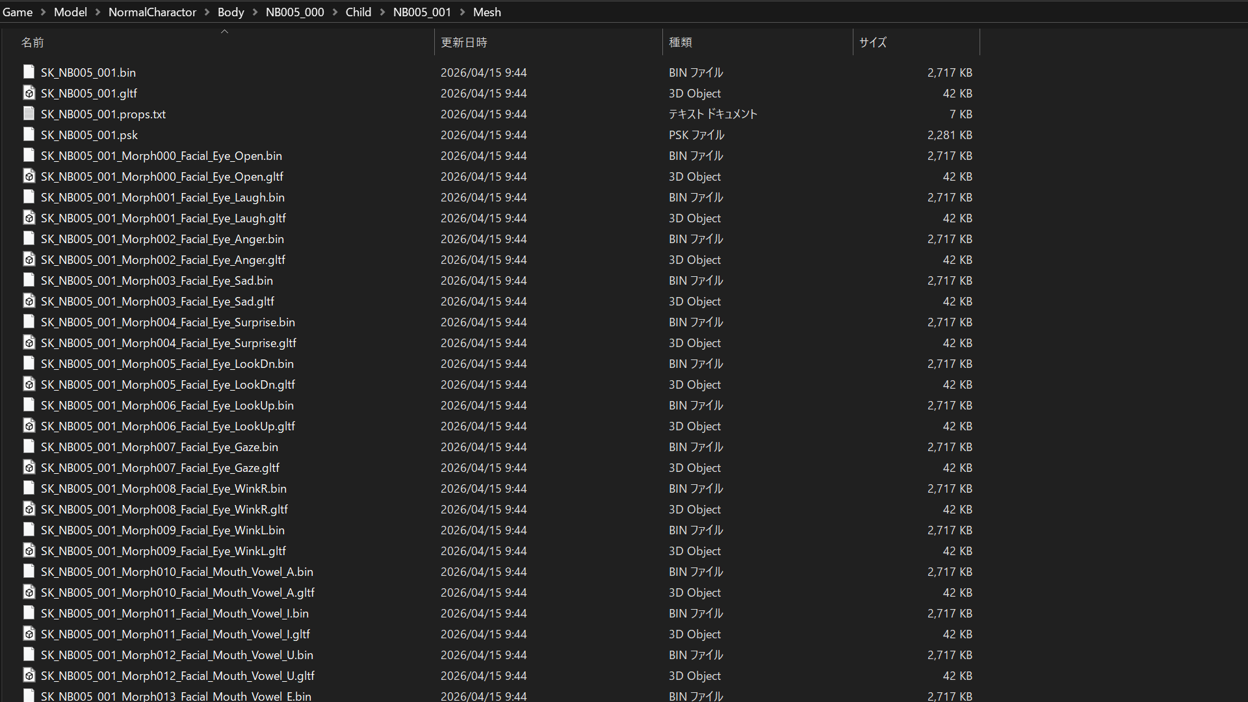Image resolution: width=1248 pixels, height=702 pixels.
Task: Click the icon of Morph004_Facial_Eye_Surprise.gltf
Action: [29, 343]
